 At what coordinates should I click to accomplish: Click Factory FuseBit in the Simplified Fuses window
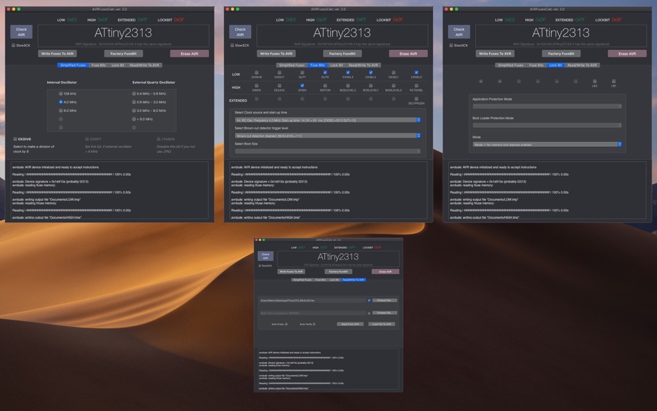[x=124, y=54]
